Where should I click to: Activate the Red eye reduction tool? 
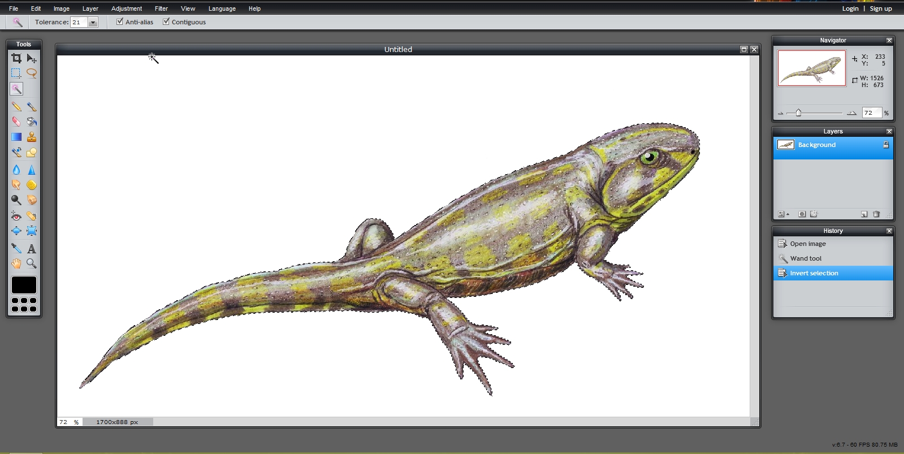click(16, 216)
